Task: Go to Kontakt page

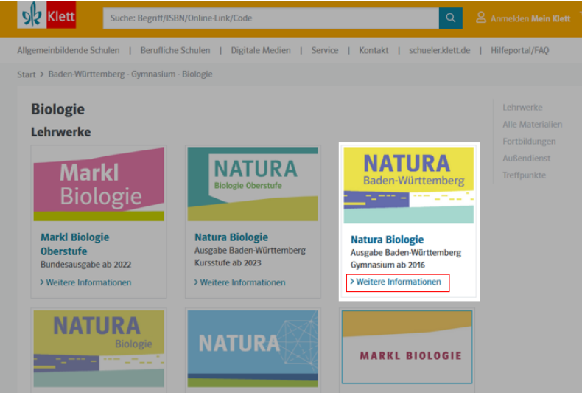Action: click(x=374, y=50)
